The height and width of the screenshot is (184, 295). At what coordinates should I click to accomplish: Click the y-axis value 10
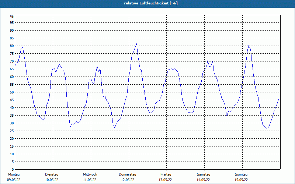tap(12, 154)
